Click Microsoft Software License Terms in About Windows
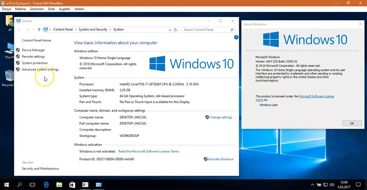This screenshot has width=367, height=190. click(316, 96)
